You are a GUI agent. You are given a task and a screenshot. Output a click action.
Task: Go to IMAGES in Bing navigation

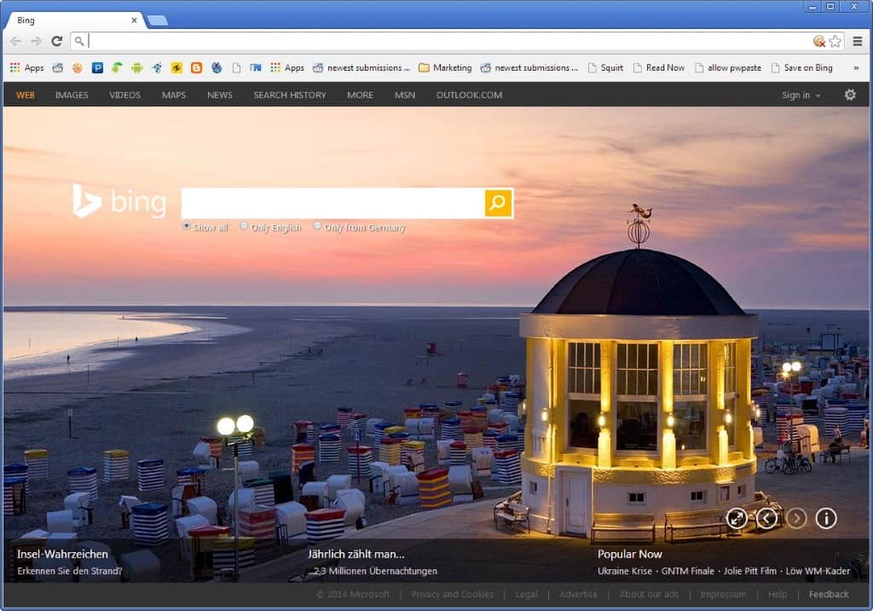pos(72,95)
